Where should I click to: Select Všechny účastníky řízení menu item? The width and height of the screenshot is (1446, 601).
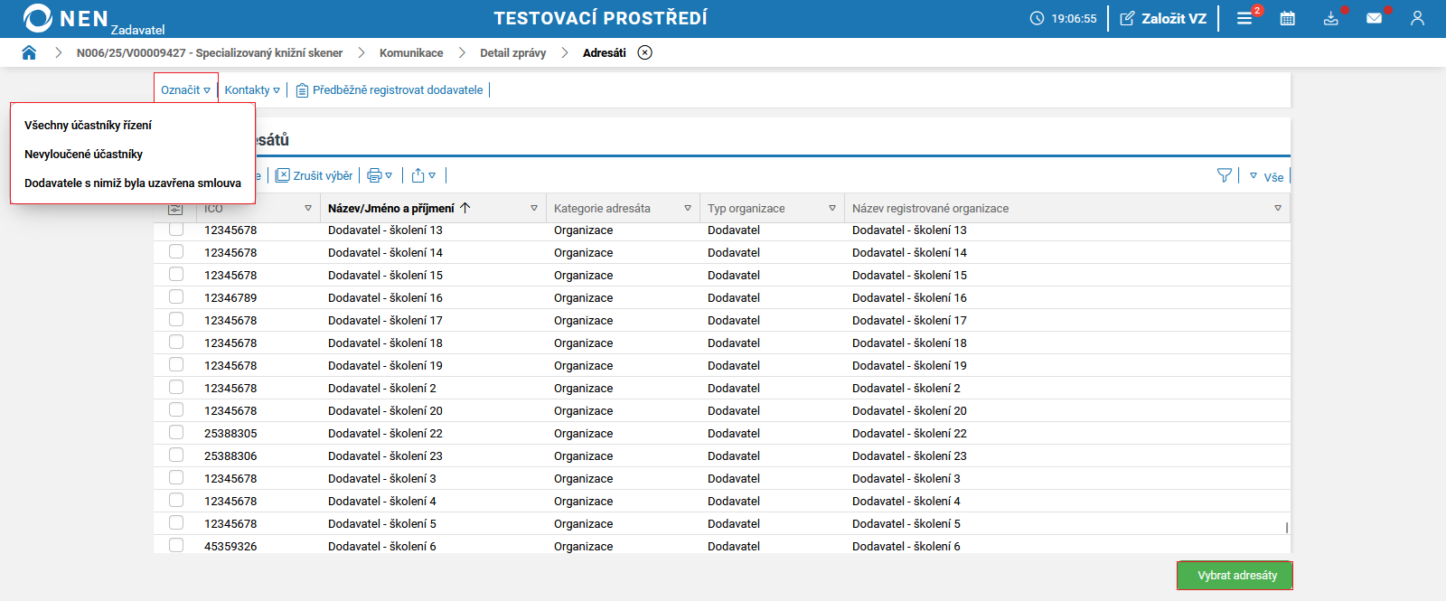pyautogui.click(x=88, y=126)
